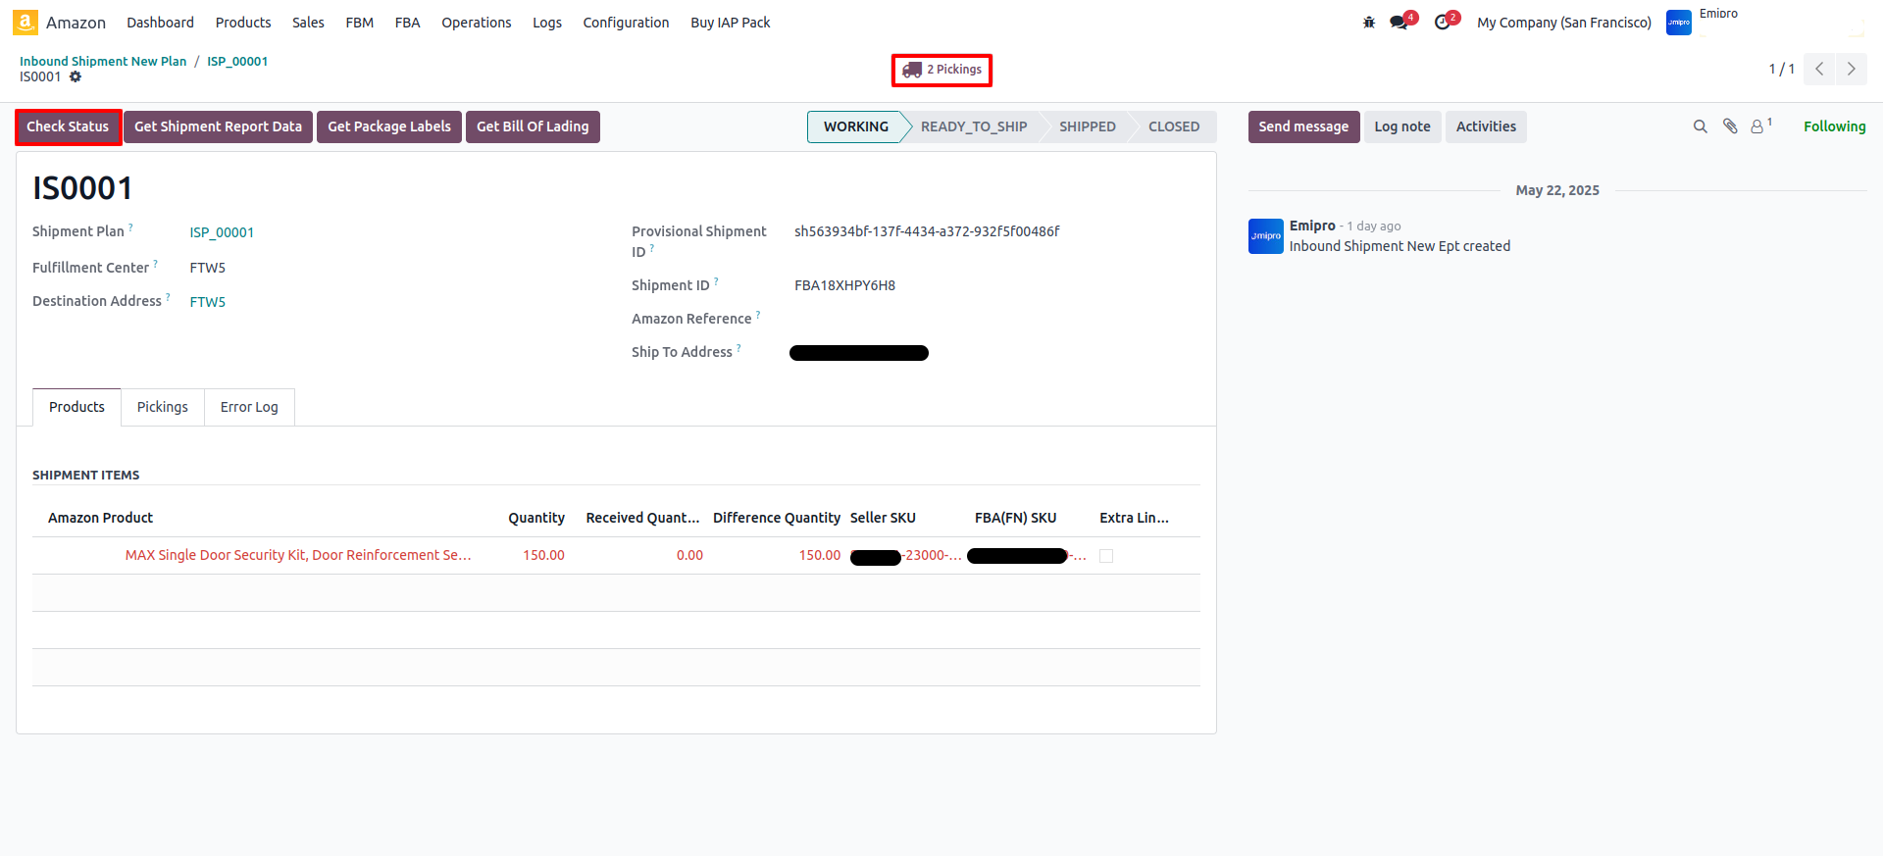Open the 2 Pickings truck button
Viewport: 1883px width, 856px height.
[x=941, y=70]
